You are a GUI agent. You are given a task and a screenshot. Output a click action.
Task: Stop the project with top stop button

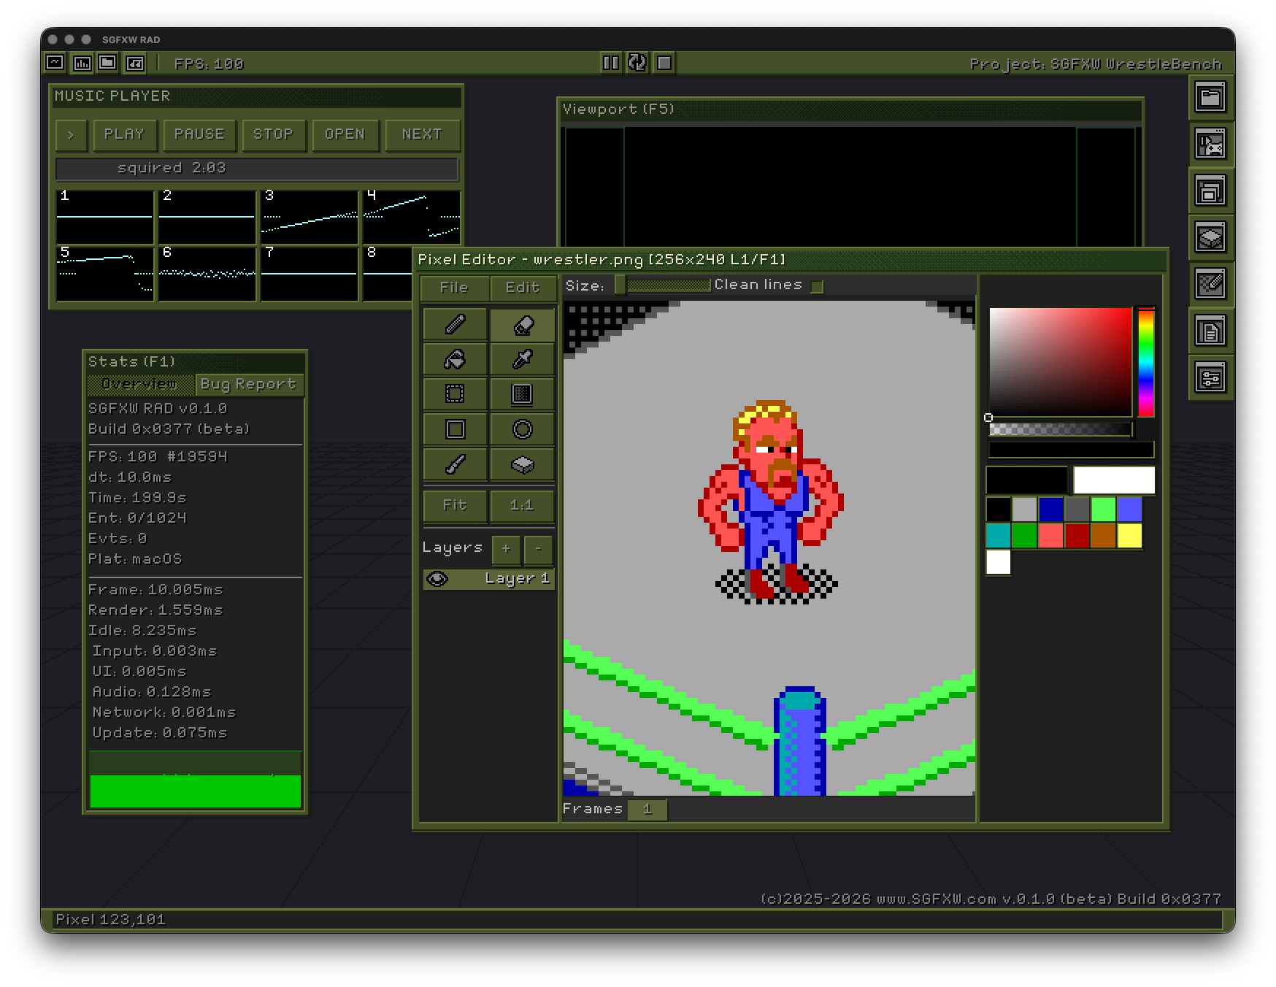click(664, 63)
